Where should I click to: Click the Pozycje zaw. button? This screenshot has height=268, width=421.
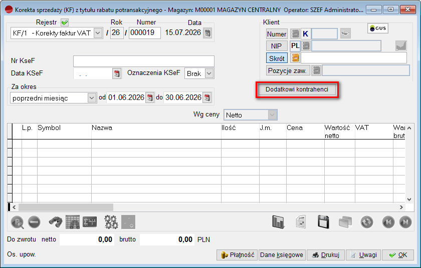(x=288, y=70)
